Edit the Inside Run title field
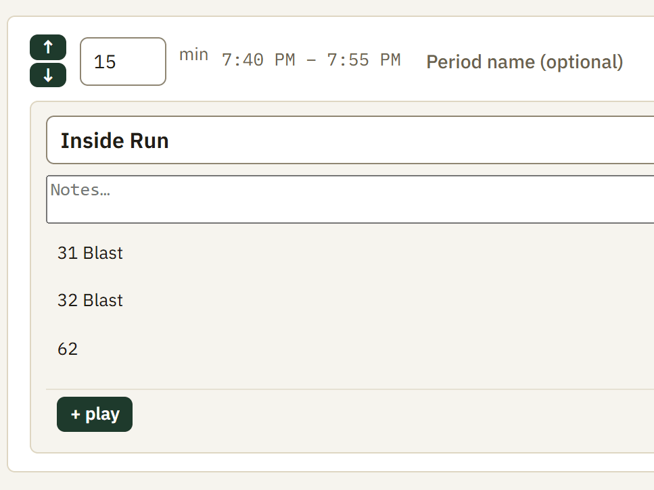Screen dimensions: 654x490 click(x=350, y=140)
